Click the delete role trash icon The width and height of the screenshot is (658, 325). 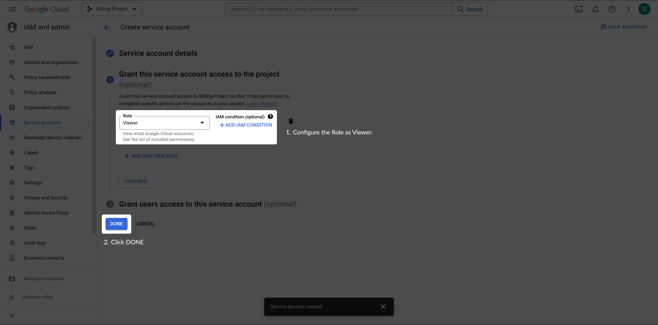click(291, 121)
